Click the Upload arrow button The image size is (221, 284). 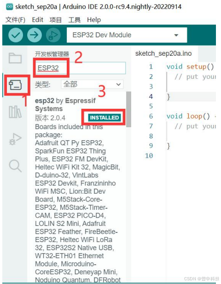pyautogui.click(x=35, y=35)
